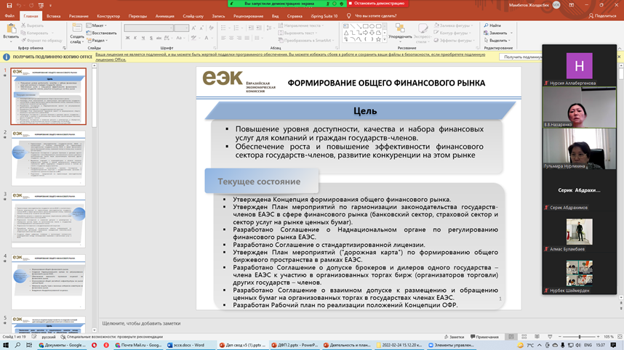Open the Layout (Макет) dropdown

pyautogui.click(x=97, y=25)
